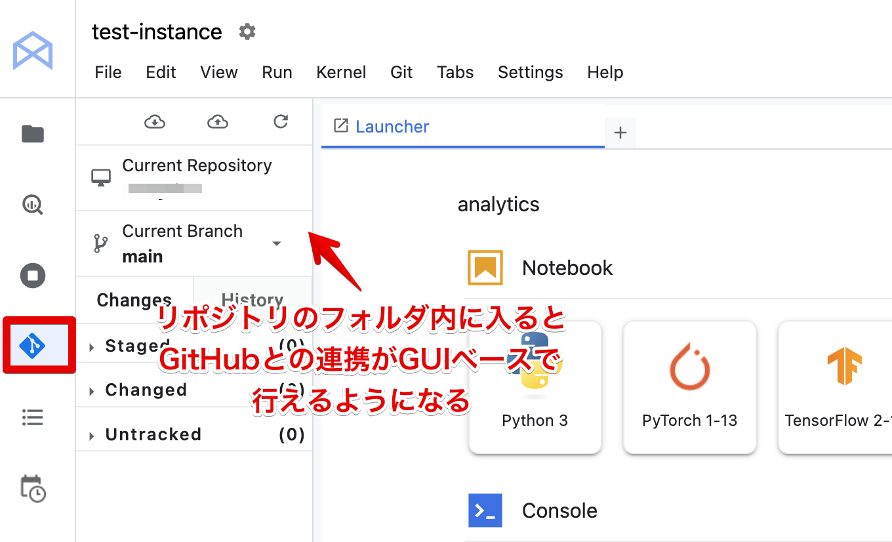Expand the Untracked files section
Image resolution: width=892 pixels, height=542 pixels.
point(92,436)
